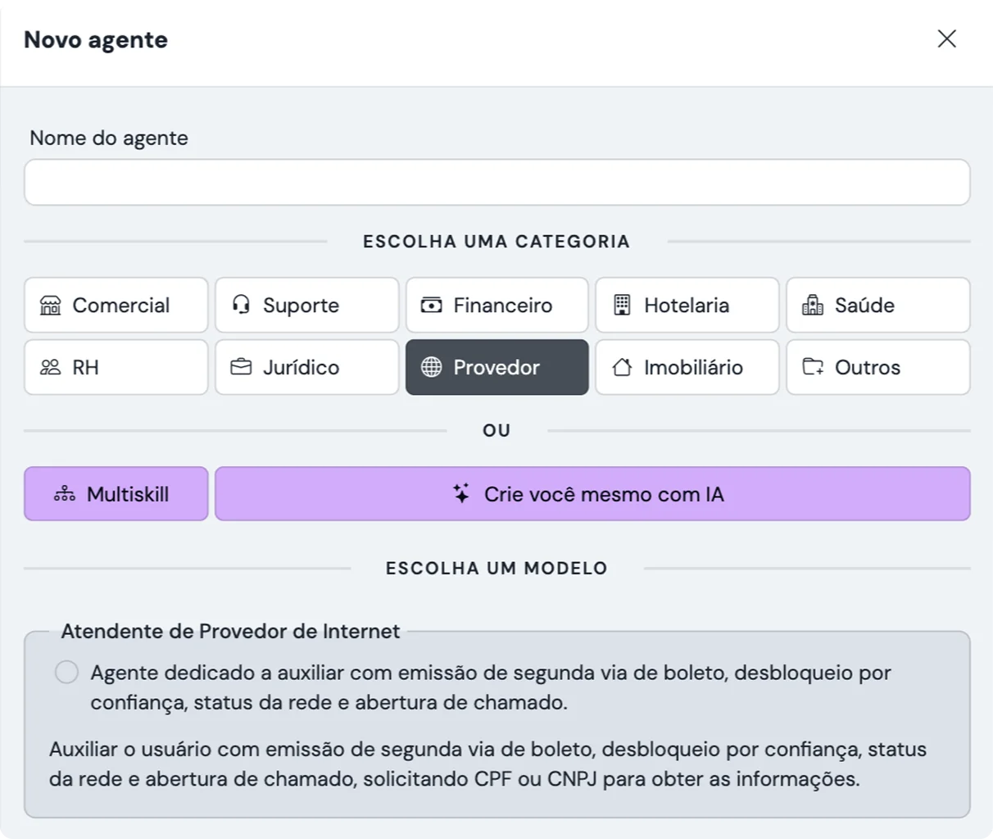Click the house icon on Imobiliário

coord(622,367)
